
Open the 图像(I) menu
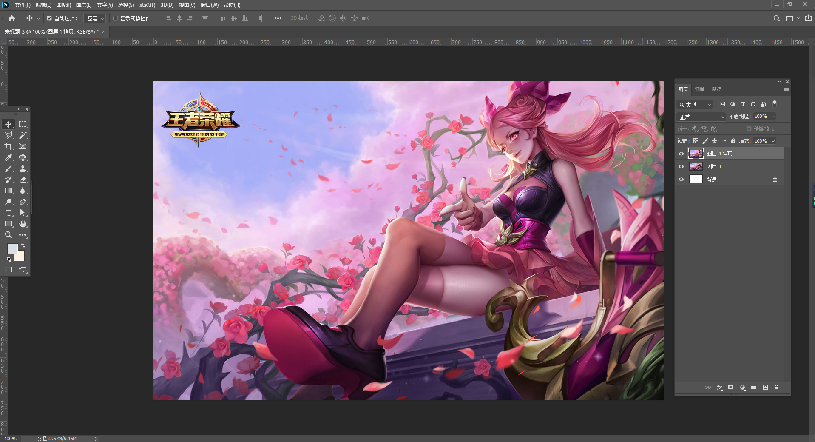click(x=64, y=5)
